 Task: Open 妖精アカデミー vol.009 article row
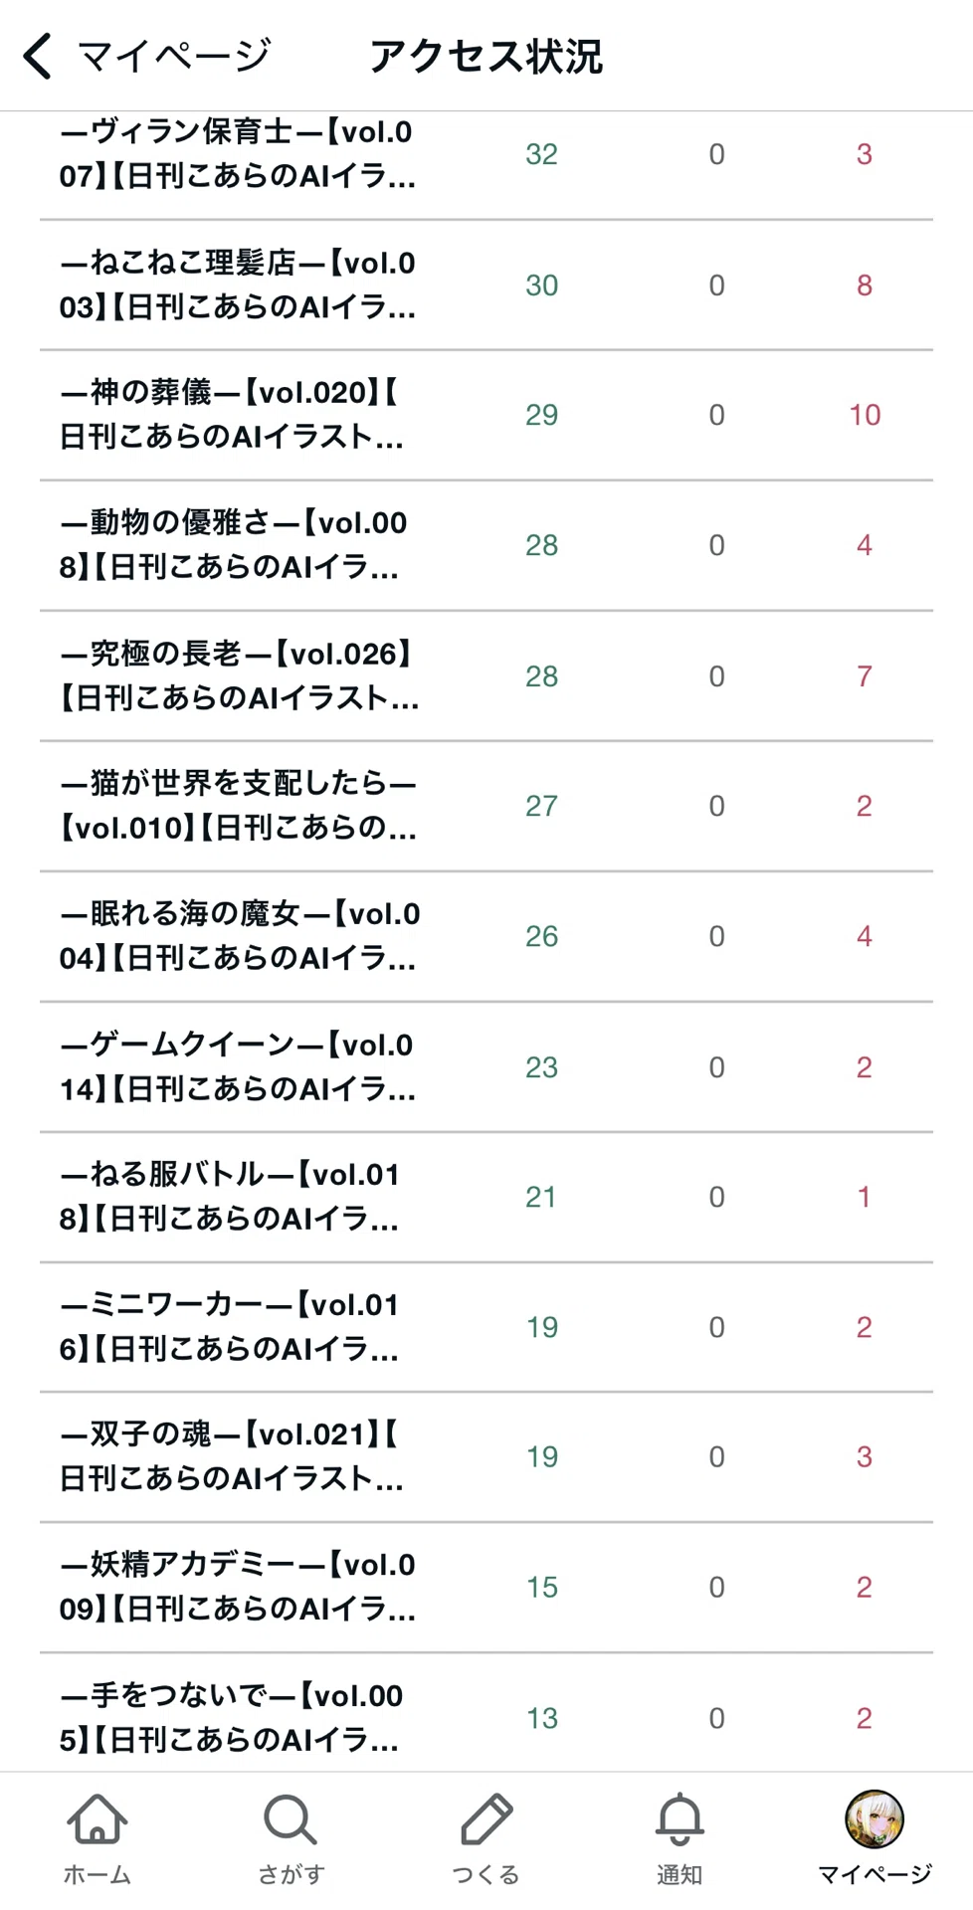point(486,1588)
